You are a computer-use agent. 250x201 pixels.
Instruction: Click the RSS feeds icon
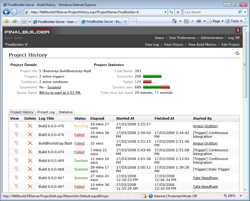186,21
